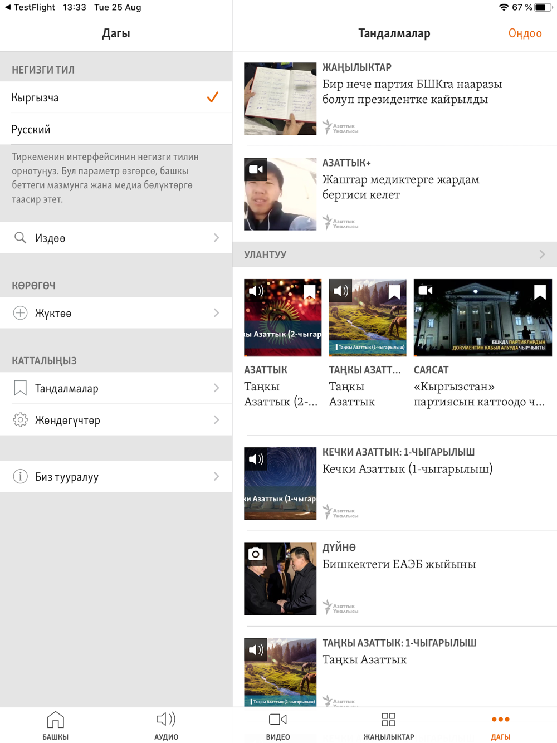Toggle bookmark on the Саясат video card

pyautogui.click(x=540, y=292)
